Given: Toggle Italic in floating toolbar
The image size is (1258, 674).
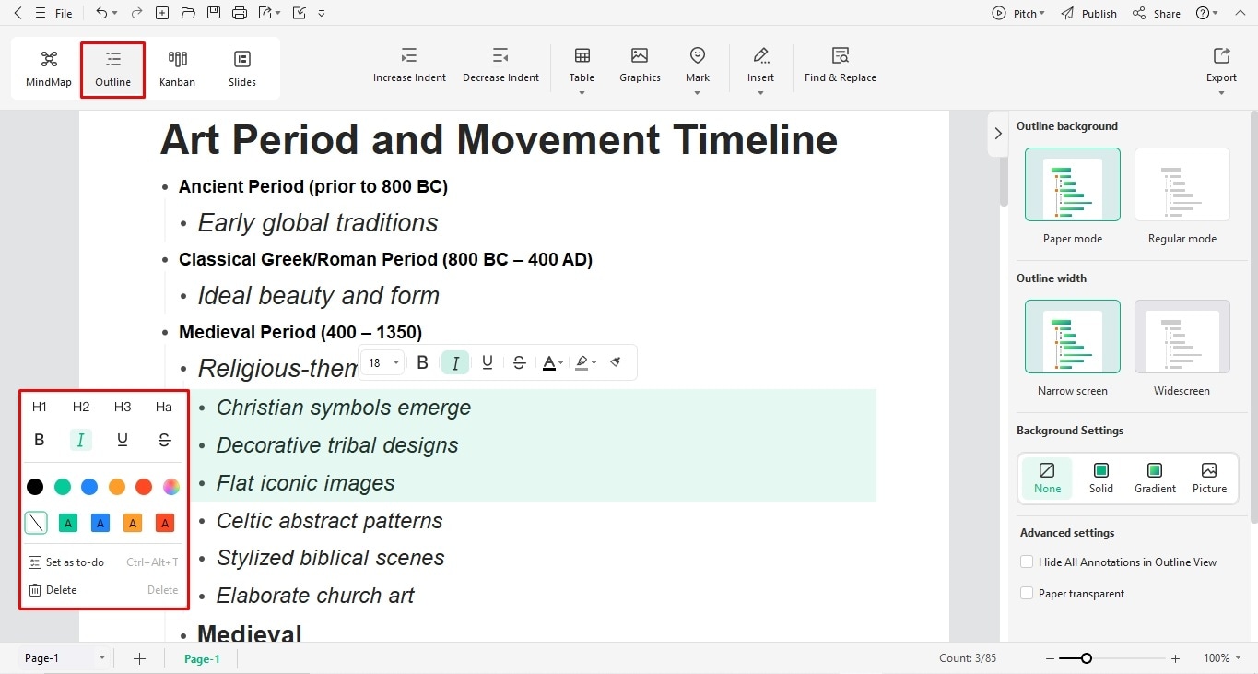Looking at the screenshot, I should tap(455, 362).
